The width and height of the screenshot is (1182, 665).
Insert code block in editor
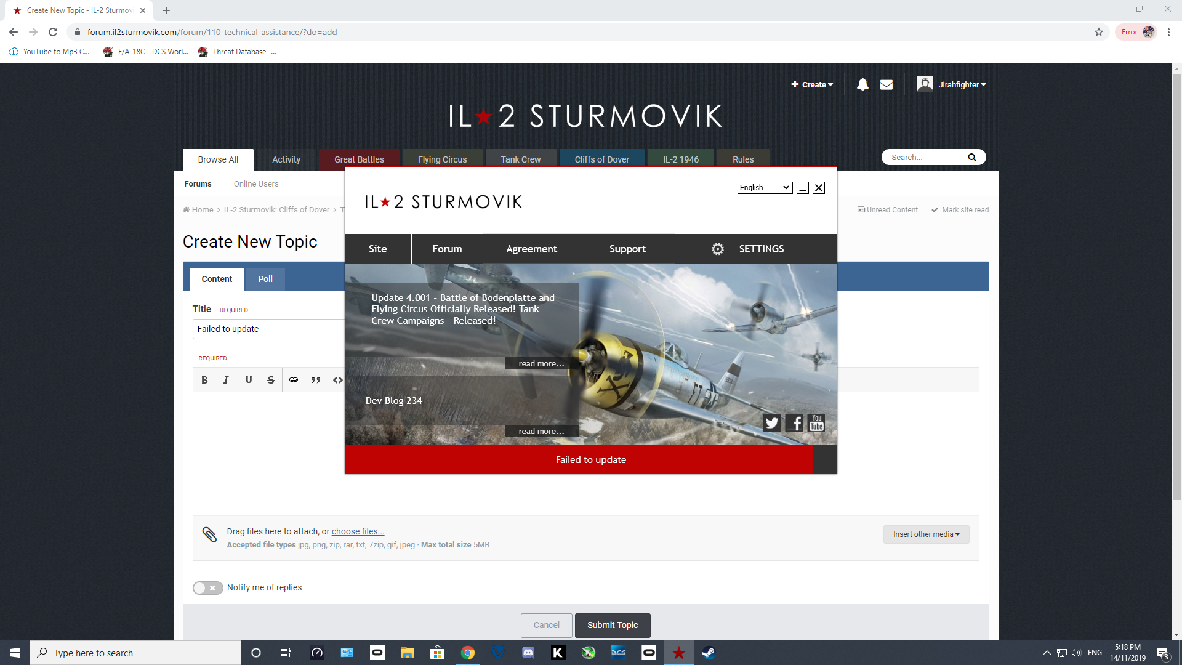tap(337, 380)
